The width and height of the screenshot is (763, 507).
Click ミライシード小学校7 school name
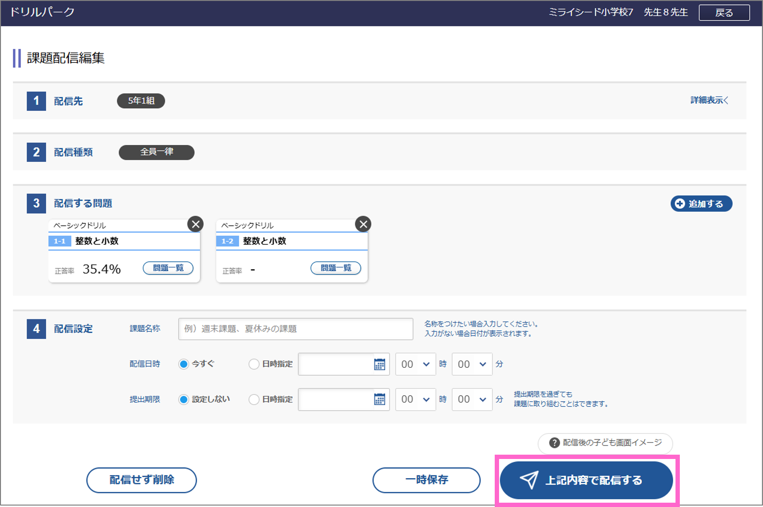[591, 12]
